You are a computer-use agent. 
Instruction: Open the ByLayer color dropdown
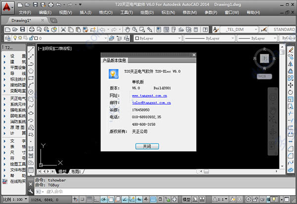point(179,38)
